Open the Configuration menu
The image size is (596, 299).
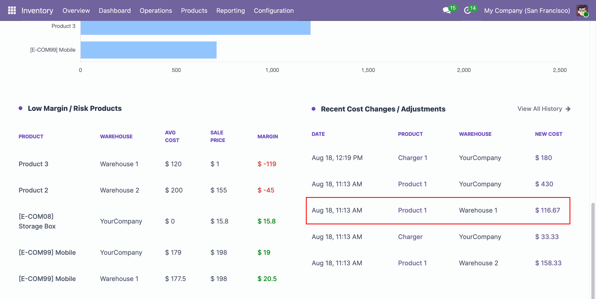pyautogui.click(x=274, y=11)
